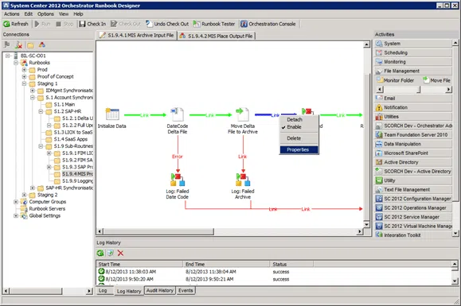Expand the Prod folder in tree
The image size is (461, 306).
click(24, 70)
